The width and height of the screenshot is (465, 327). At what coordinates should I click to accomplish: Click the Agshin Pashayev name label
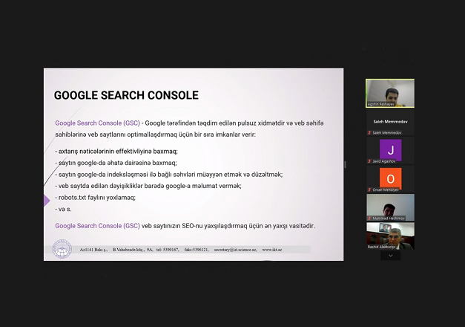tap(380, 104)
